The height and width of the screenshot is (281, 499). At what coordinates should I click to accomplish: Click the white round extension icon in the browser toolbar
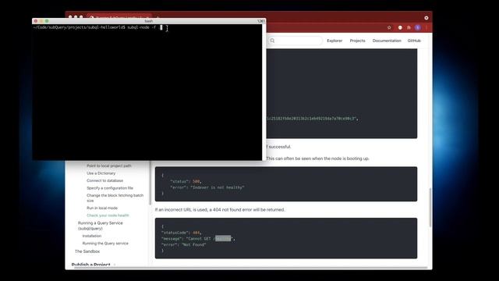400,28
